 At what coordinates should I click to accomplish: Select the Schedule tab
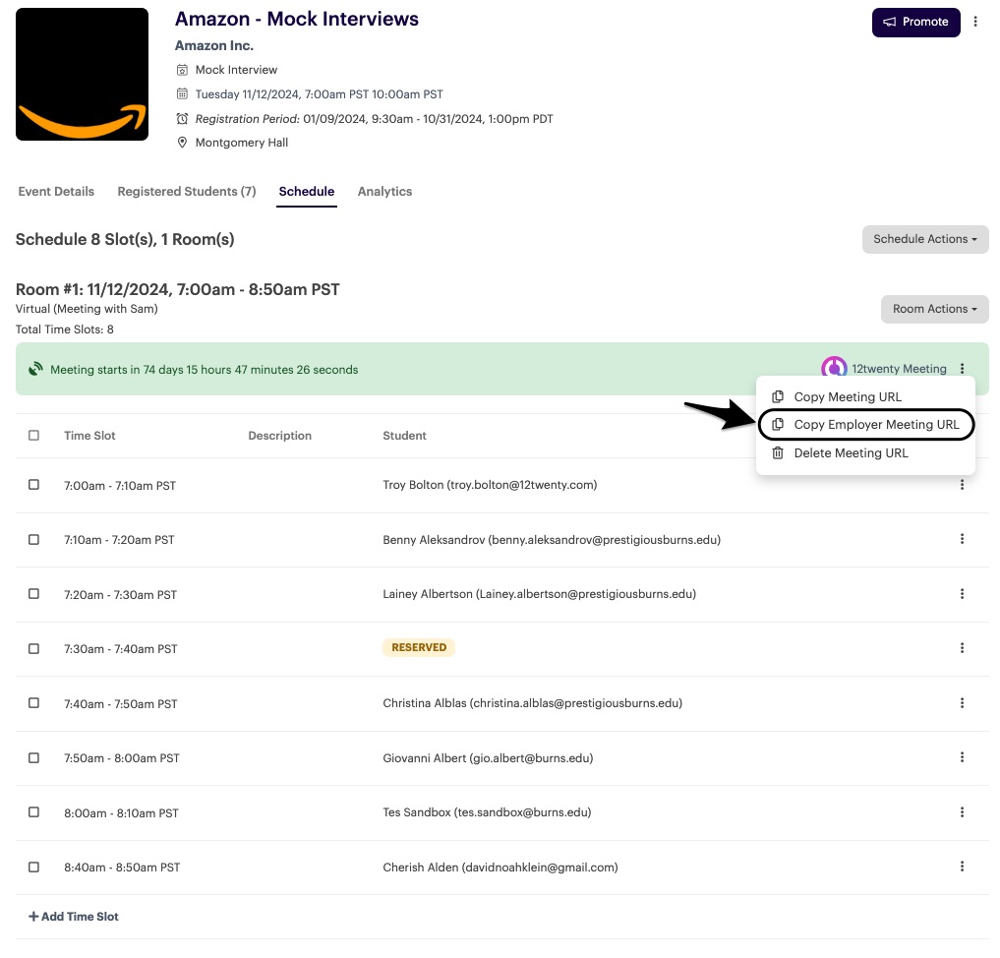click(307, 192)
